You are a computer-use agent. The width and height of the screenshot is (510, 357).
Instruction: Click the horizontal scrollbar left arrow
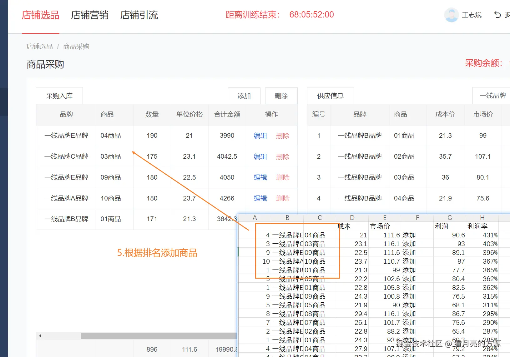[x=40, y=336]
